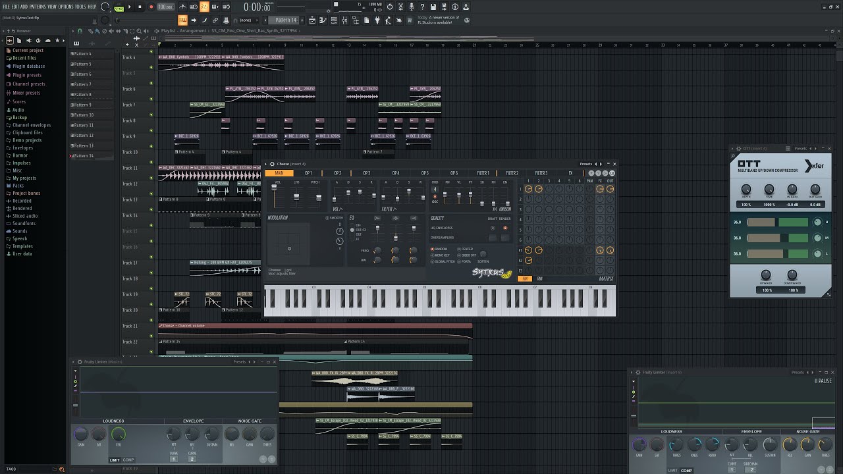Image resolution: width=843 pixels, height=474 pixels.
Task: Click the Sytrus Chasse gear settings icon
Action: coord(273,164)
